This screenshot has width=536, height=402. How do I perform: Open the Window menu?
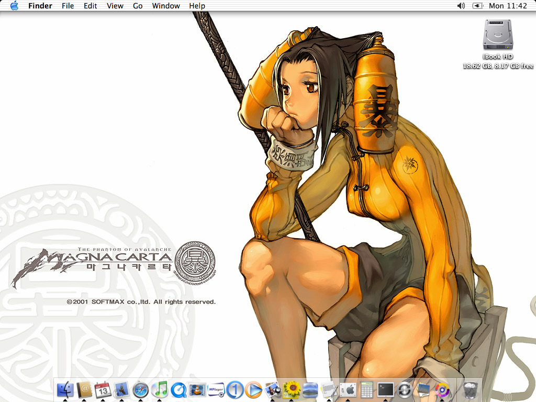(x=166, y=6)
